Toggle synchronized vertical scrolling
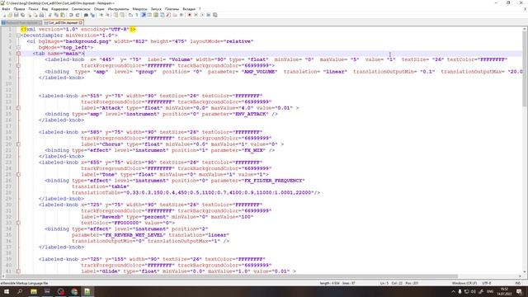Viewport: 528px width, 297px height. click(x=115, y=15)
